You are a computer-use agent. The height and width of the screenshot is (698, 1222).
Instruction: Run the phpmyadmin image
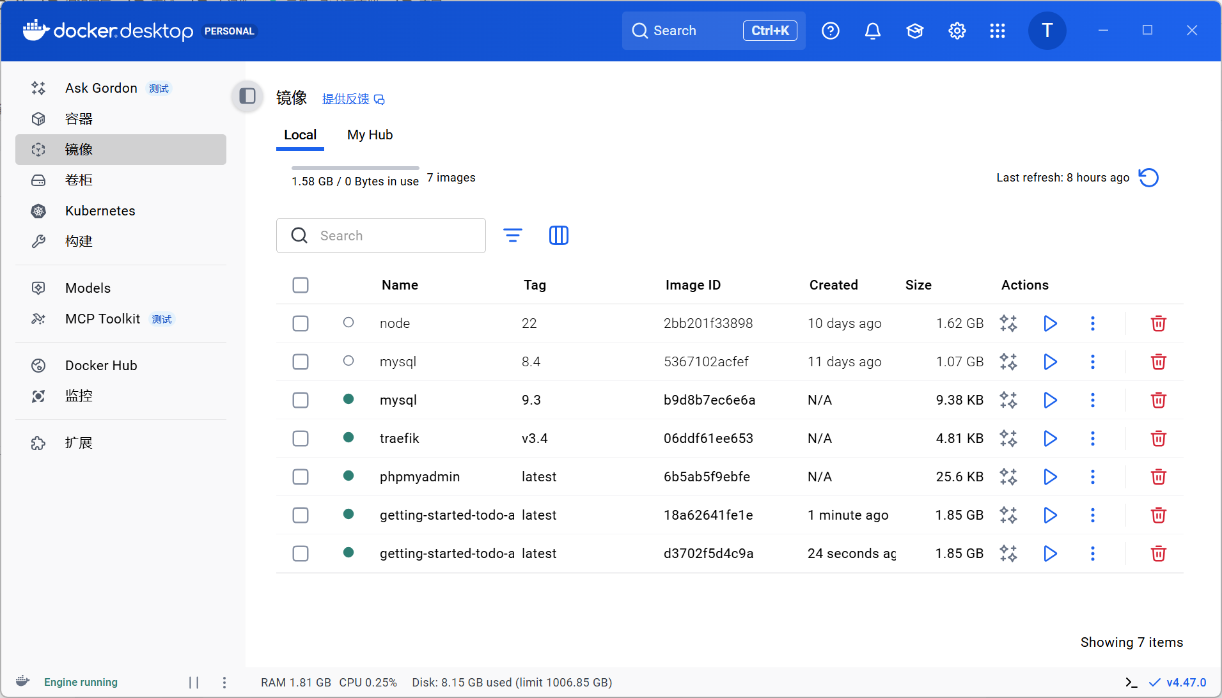1050,477
